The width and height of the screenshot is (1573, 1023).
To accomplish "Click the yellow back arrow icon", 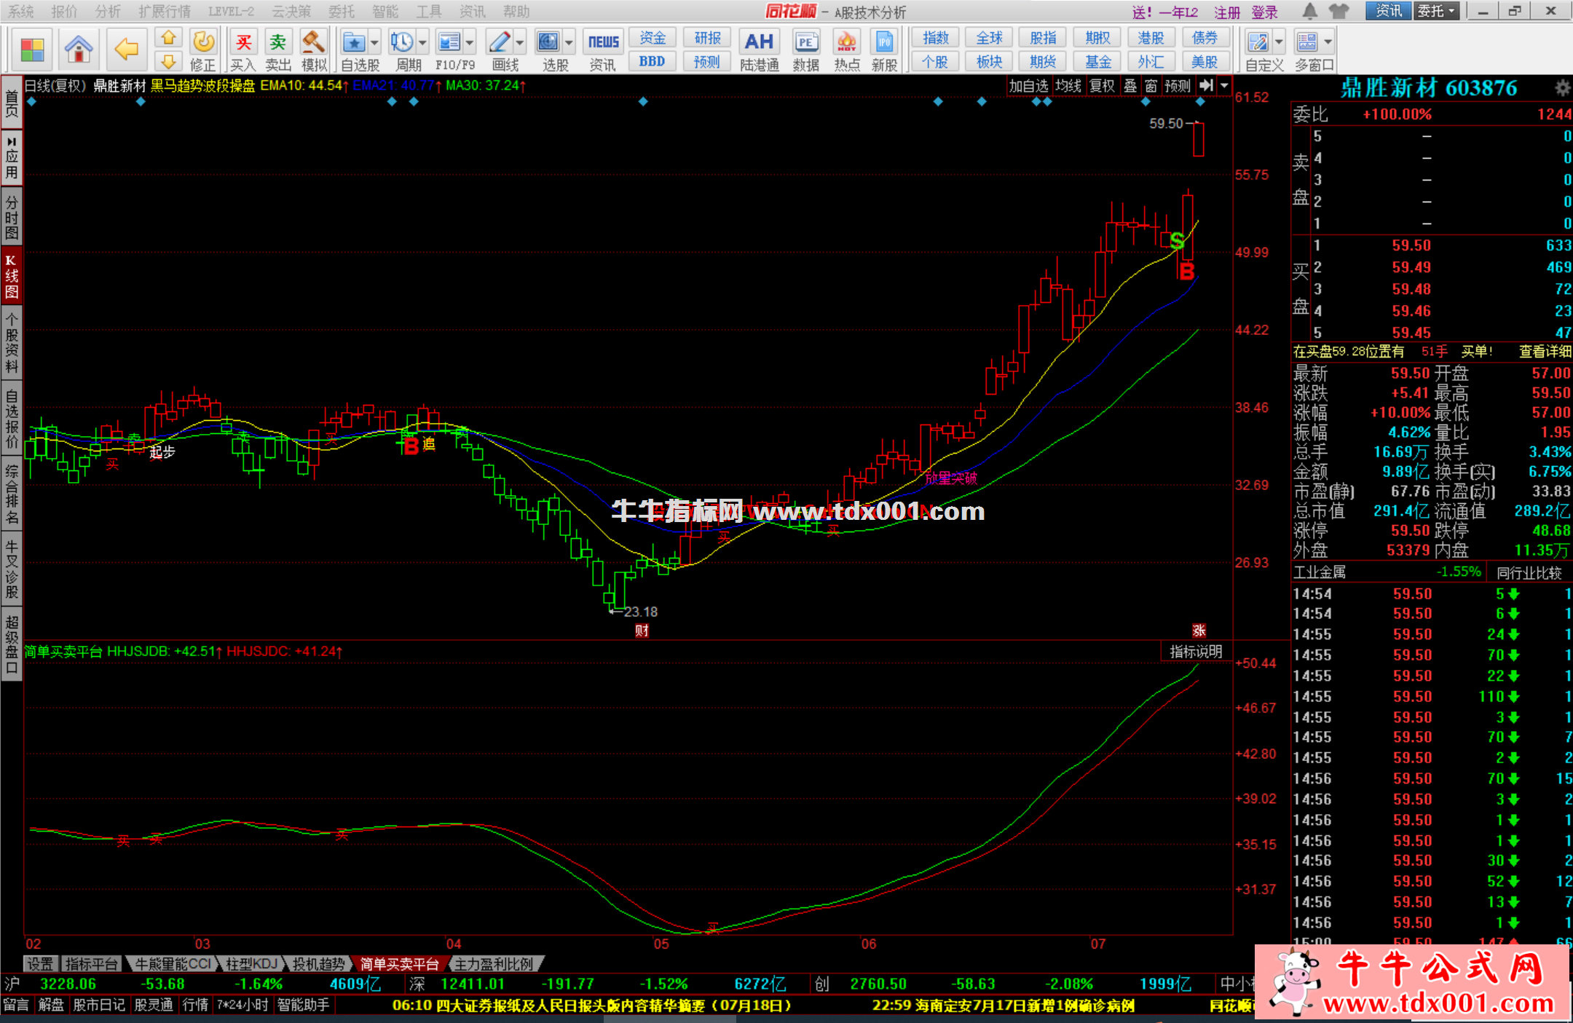I will pos(126,50).
